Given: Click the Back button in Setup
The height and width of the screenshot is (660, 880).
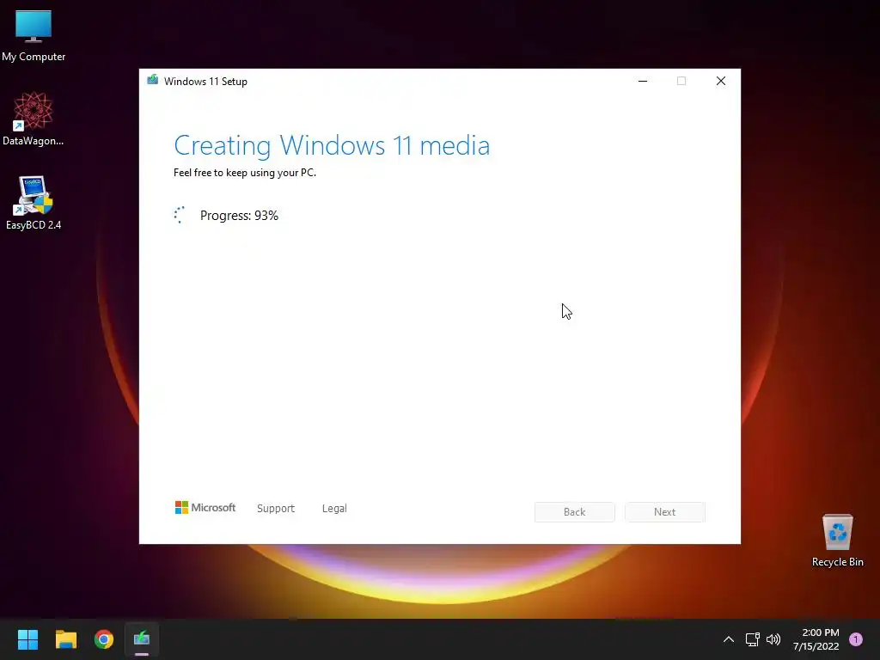Looking at the screenshot, I should (x=575, y=512).
